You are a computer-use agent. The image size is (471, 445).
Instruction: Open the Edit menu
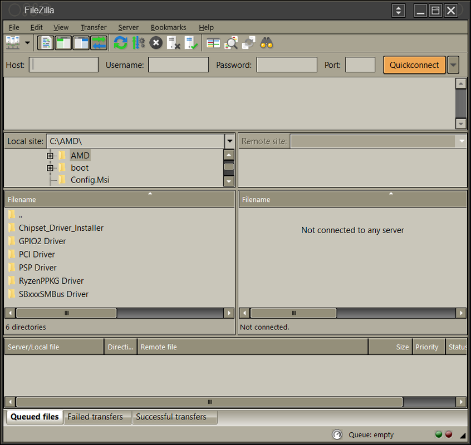[36, 28]
